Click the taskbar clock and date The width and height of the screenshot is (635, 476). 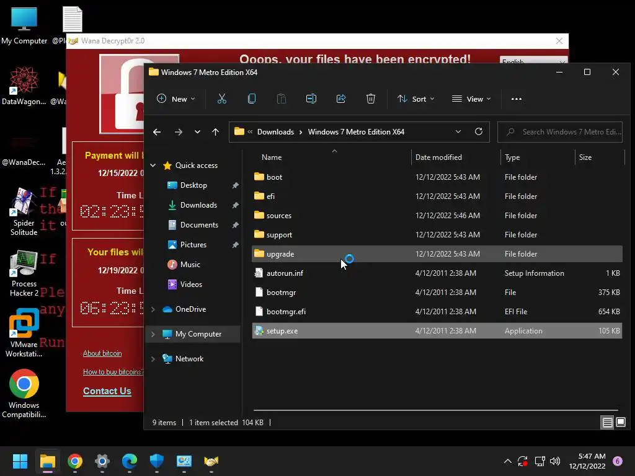pyautogui.click(x=587, y=461)
